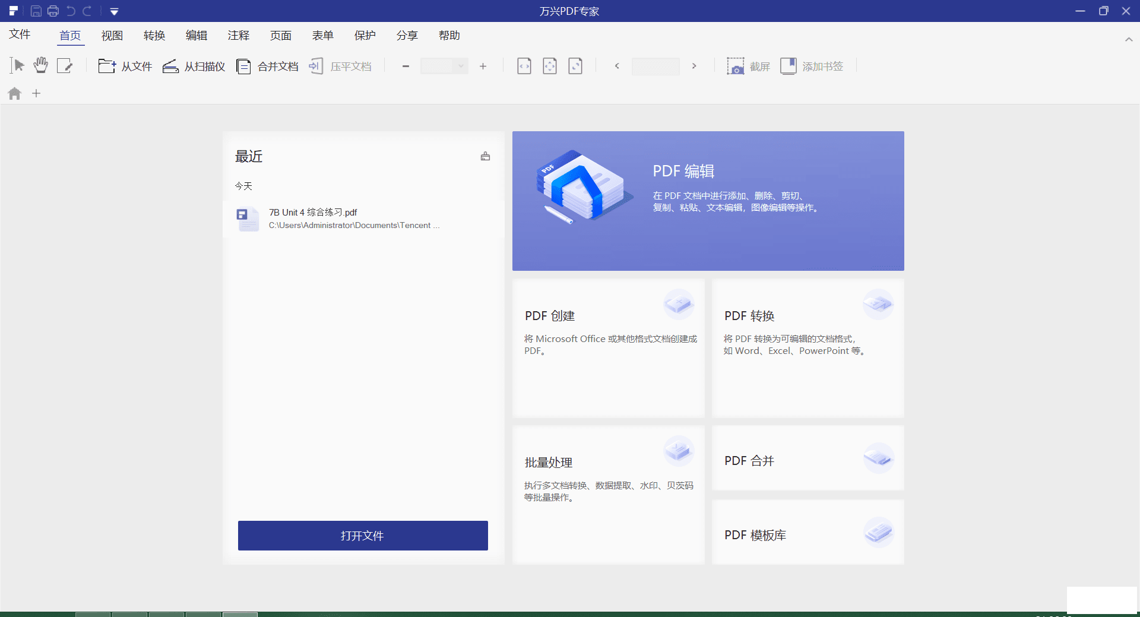Activate the hand pan tool

40,65
